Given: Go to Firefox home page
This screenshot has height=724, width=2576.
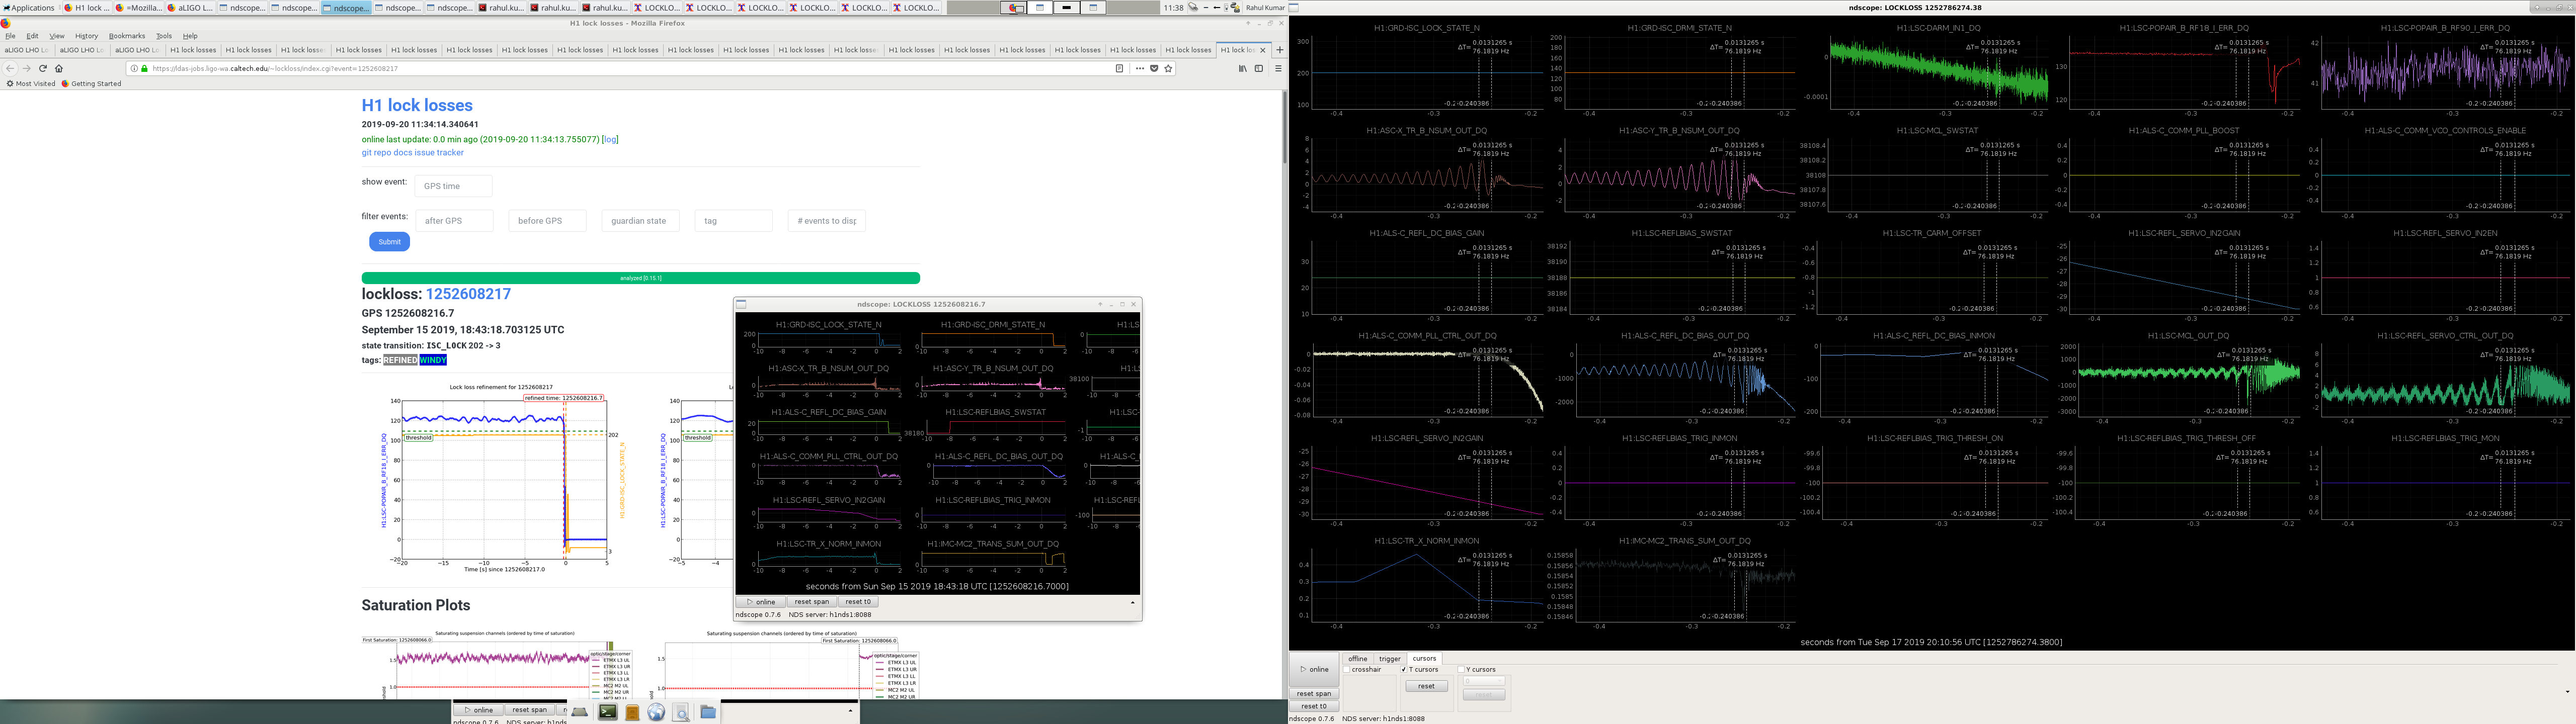Looking at the screenshot, I should pyautogui.click(x=59, y=68).
